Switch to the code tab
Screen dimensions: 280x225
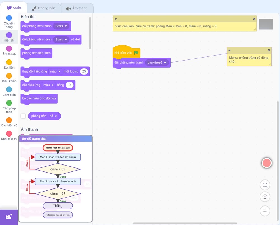[x=14, y=8]
